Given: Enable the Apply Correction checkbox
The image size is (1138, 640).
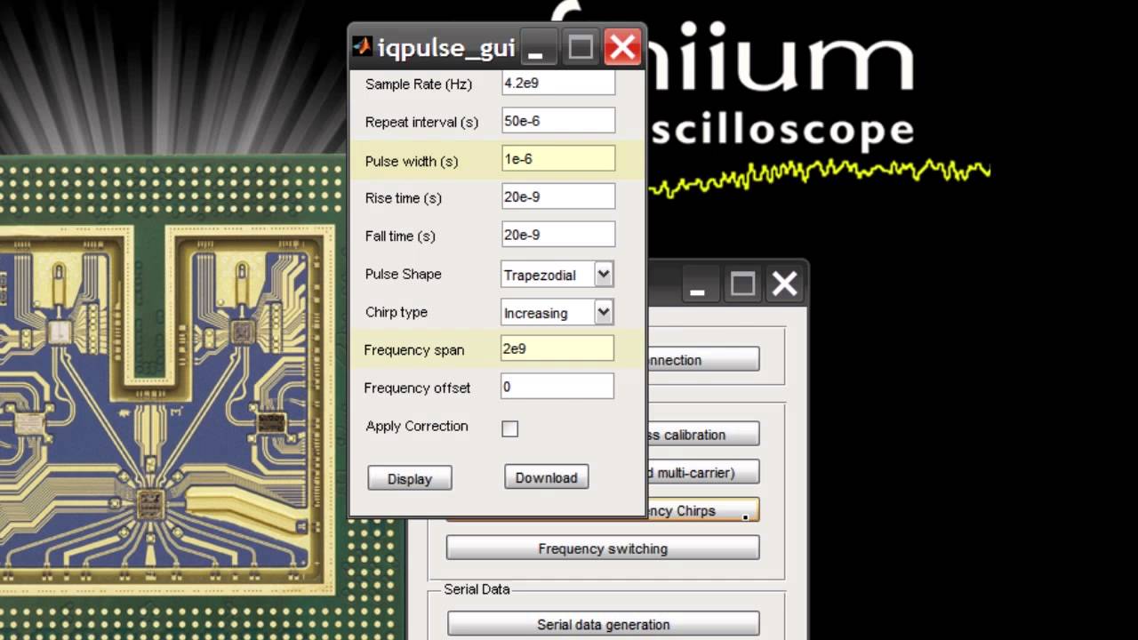Looking at the screenshot, I should point(509,428).
